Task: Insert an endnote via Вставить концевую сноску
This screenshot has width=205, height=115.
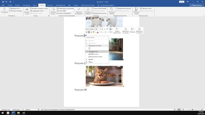Action: 39,8
